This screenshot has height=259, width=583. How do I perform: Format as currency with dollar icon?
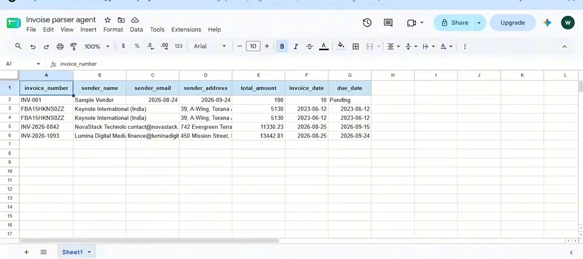[x=123, y=46]
